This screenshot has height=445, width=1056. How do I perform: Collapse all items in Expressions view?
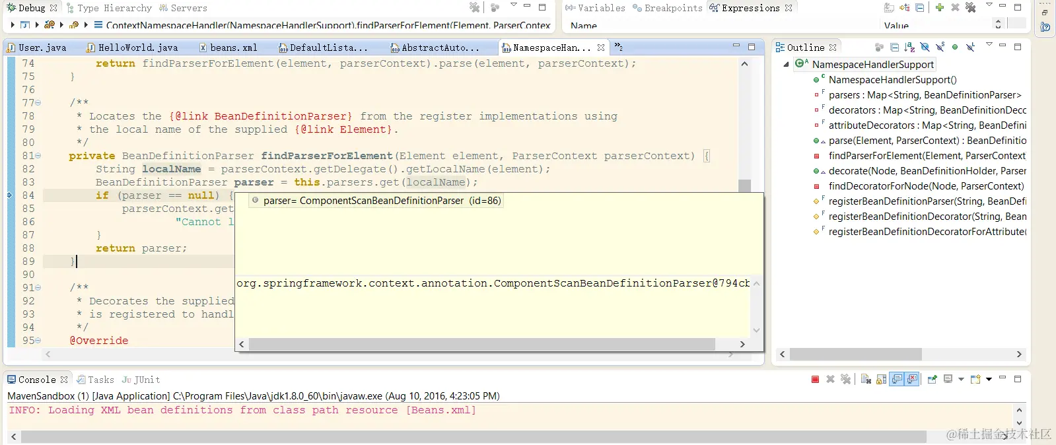coord(919,8)
